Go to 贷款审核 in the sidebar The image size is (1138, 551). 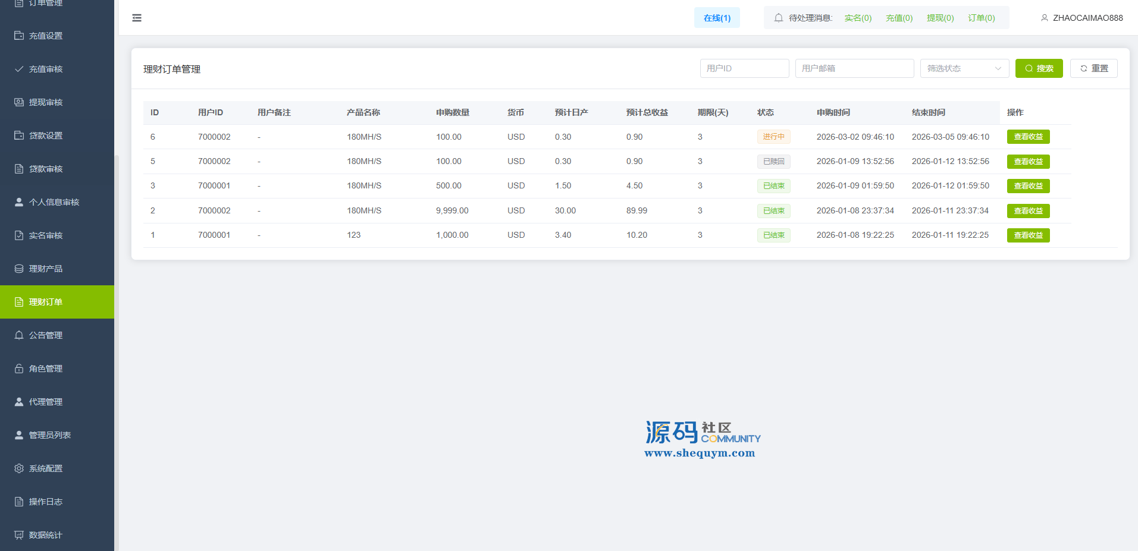point(46,169)
